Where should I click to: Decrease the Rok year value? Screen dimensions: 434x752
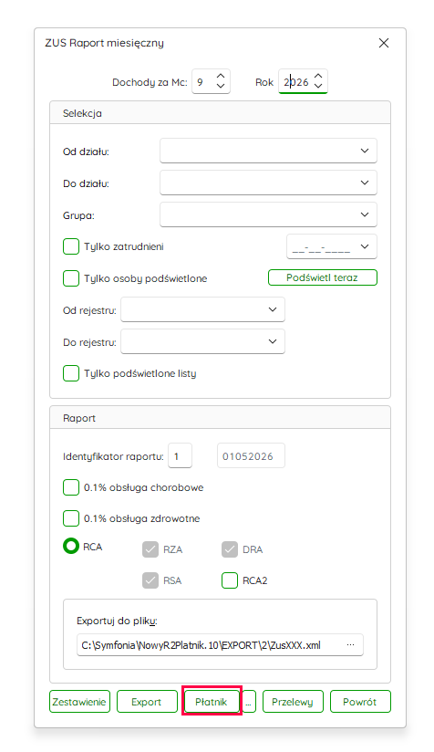pos(318,86)
